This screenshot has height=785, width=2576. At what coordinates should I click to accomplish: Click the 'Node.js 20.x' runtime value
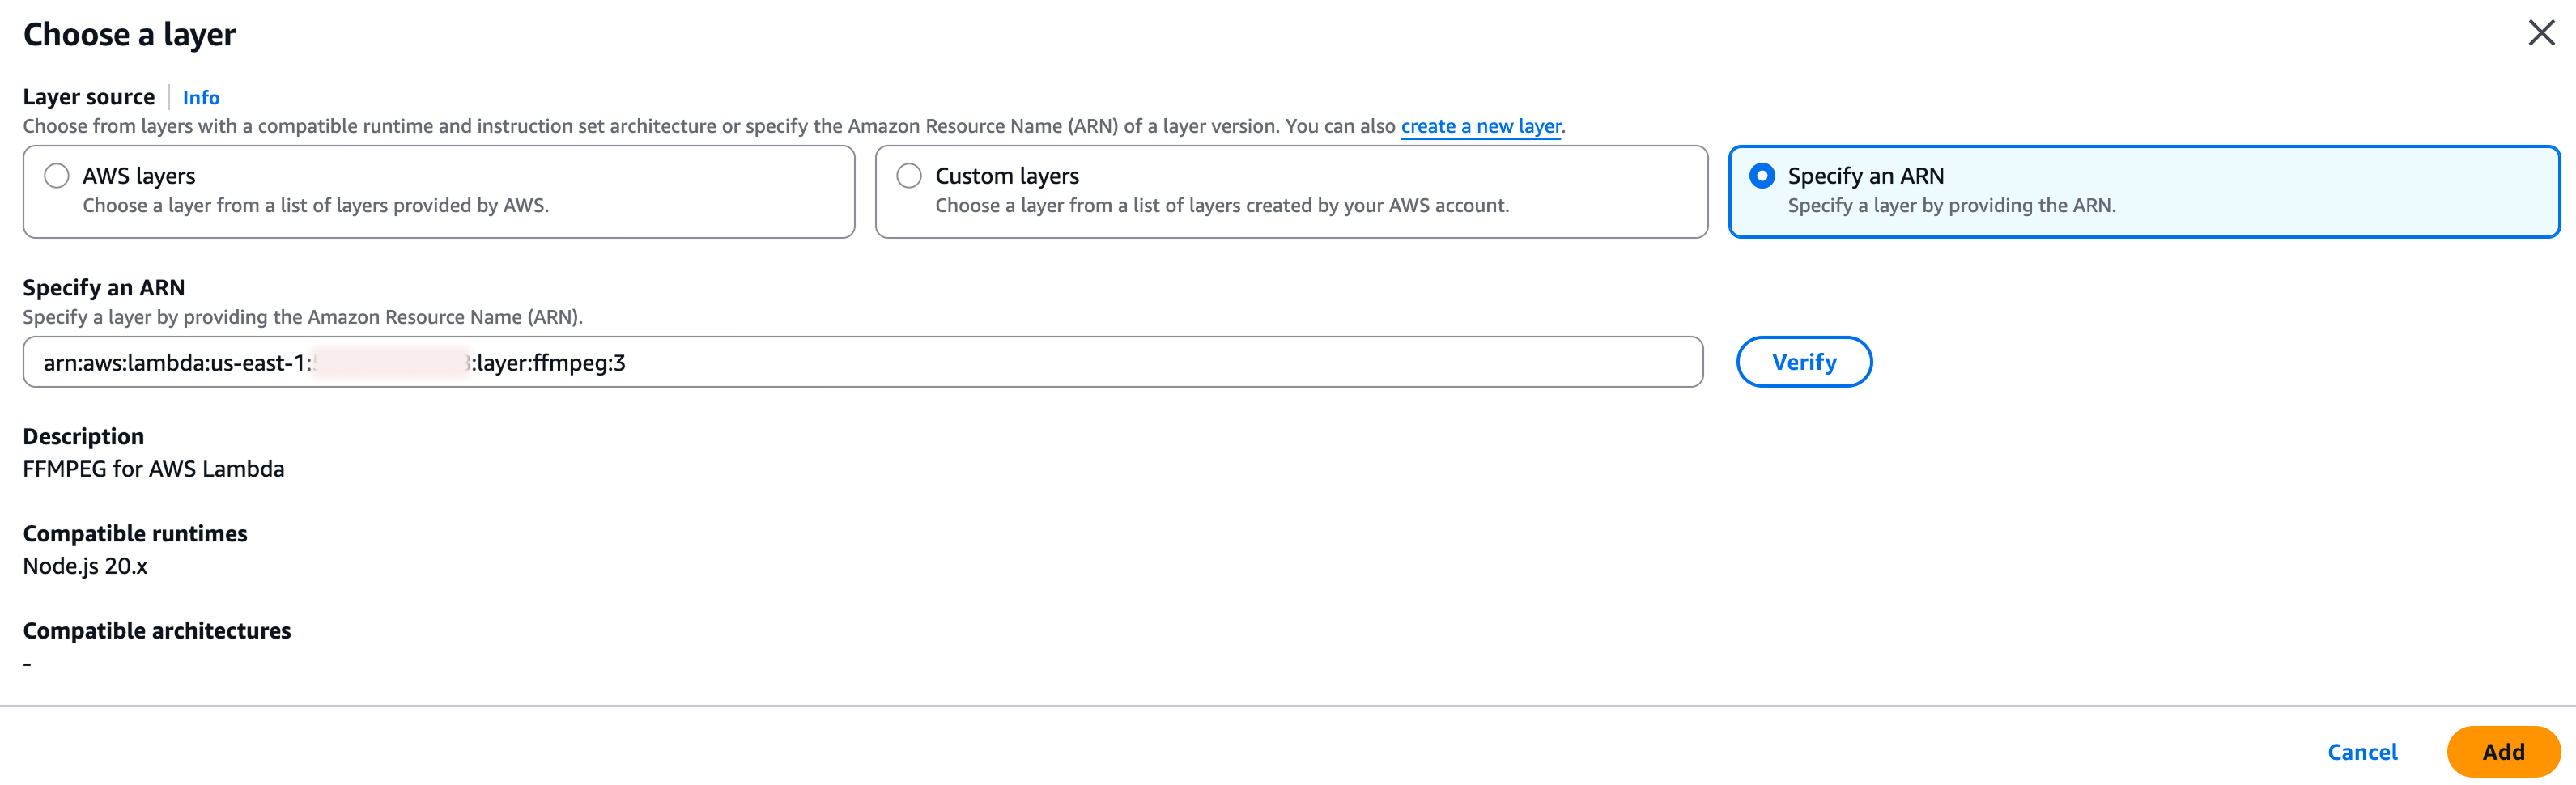click(x=85, y=566)
